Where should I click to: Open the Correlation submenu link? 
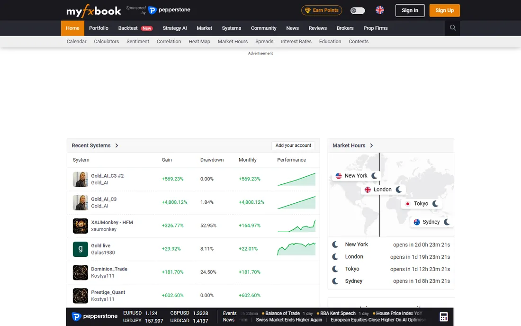tap(169, 42)
